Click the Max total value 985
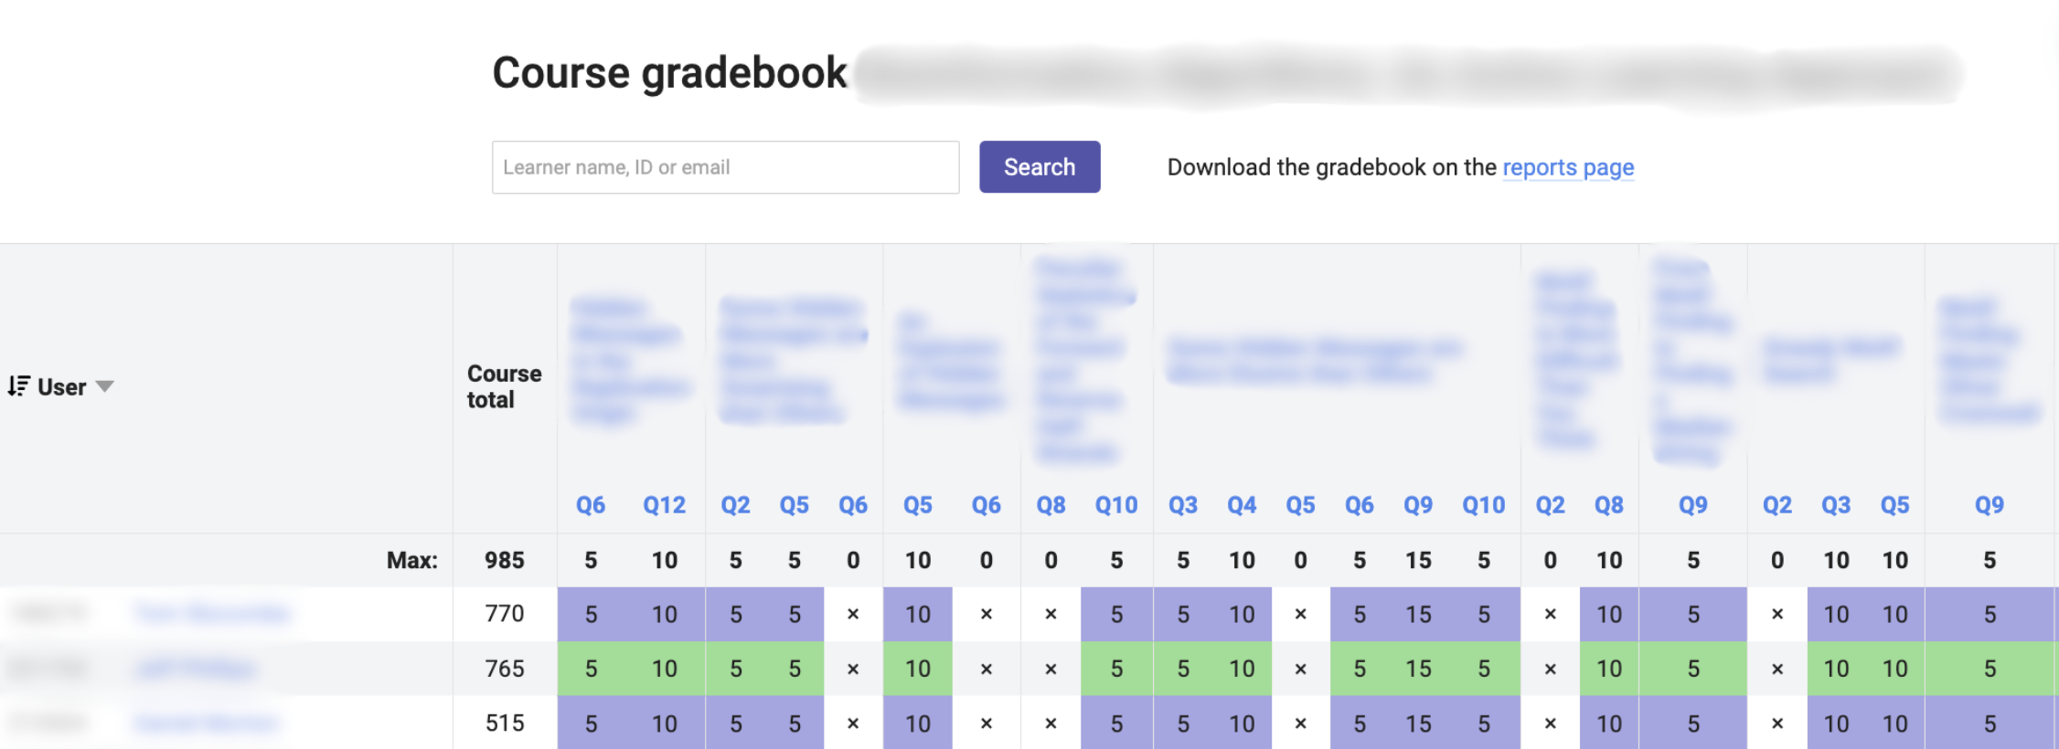 coord(504,560)
